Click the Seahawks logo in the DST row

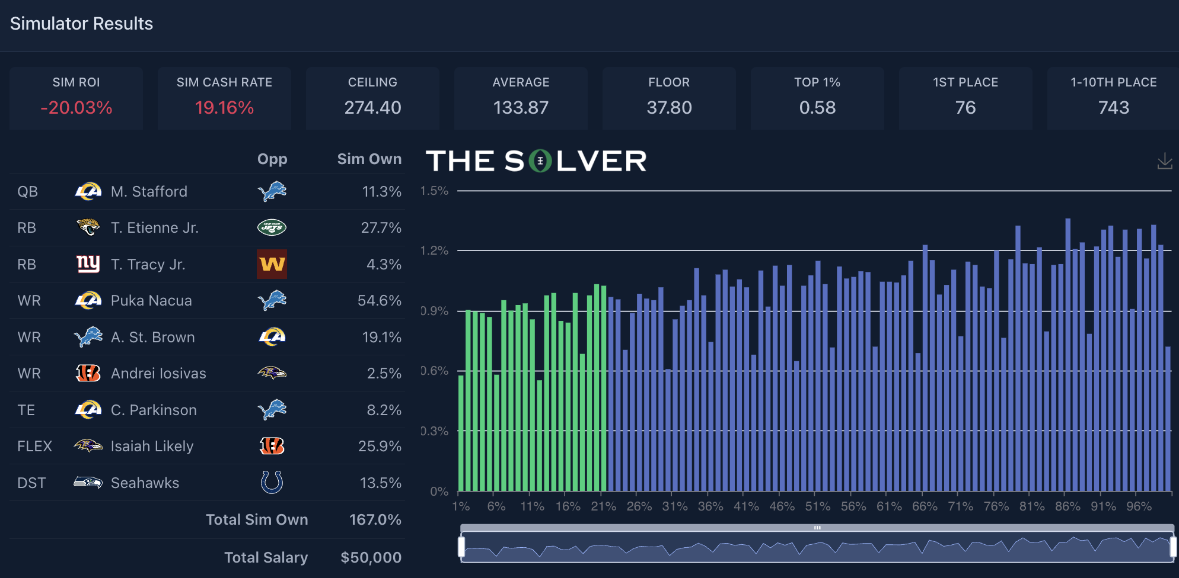pos(88,483)
